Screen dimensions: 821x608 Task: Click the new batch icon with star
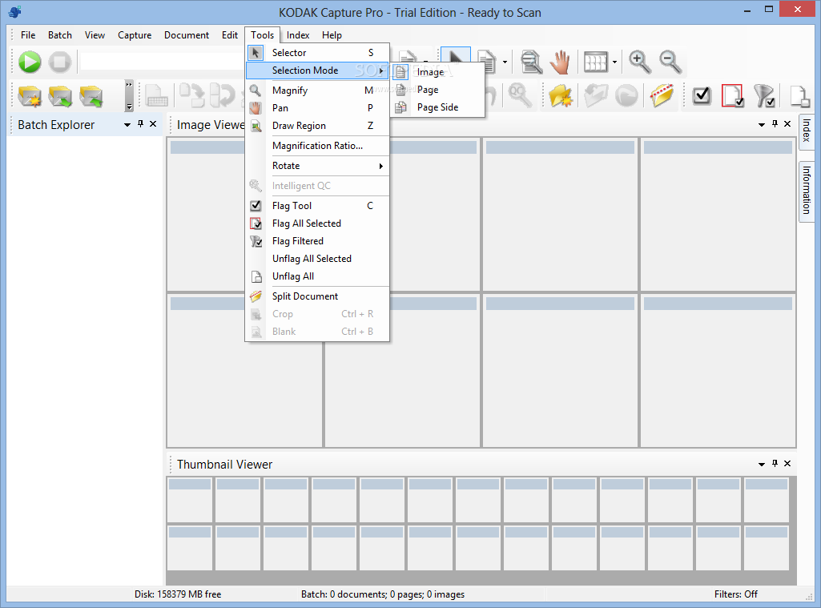[x=30, y=97]
